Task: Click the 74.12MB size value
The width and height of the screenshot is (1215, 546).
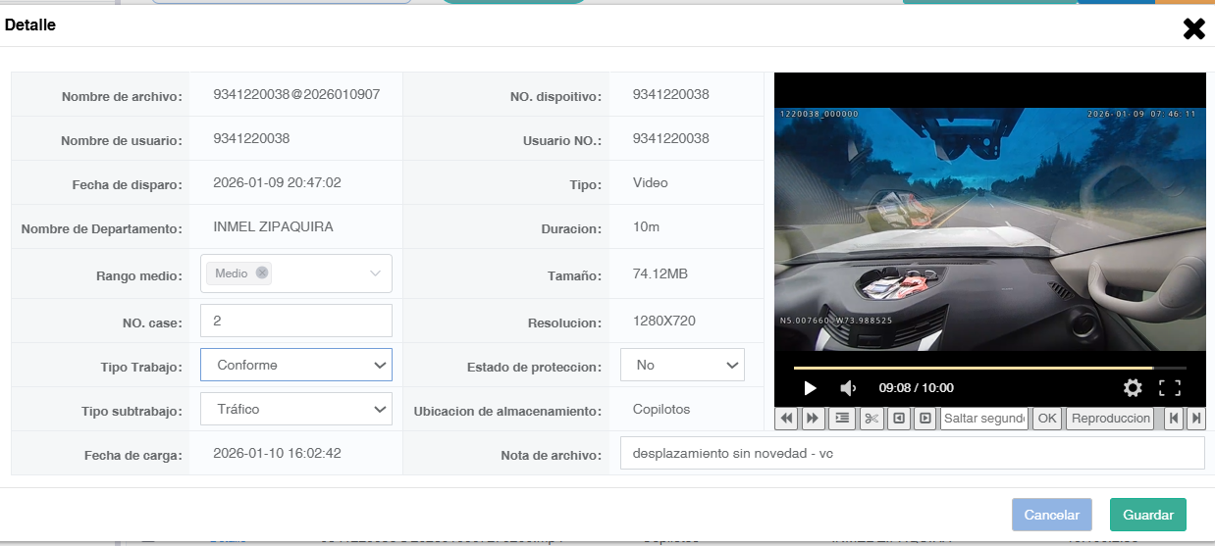Action: 660,273
